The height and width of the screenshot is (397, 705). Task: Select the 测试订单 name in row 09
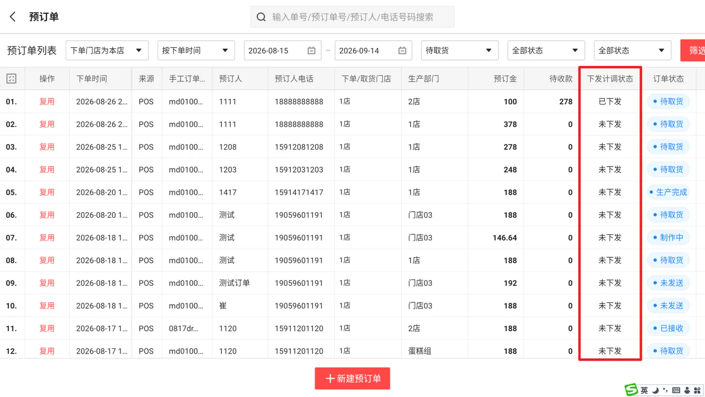235,283
